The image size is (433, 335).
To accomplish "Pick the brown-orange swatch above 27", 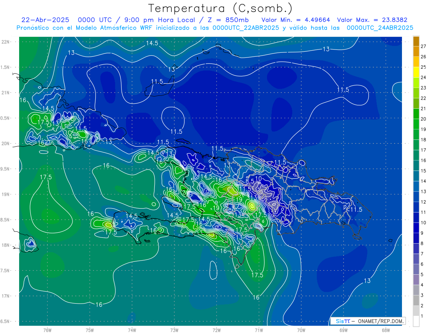I will point(416,41).
